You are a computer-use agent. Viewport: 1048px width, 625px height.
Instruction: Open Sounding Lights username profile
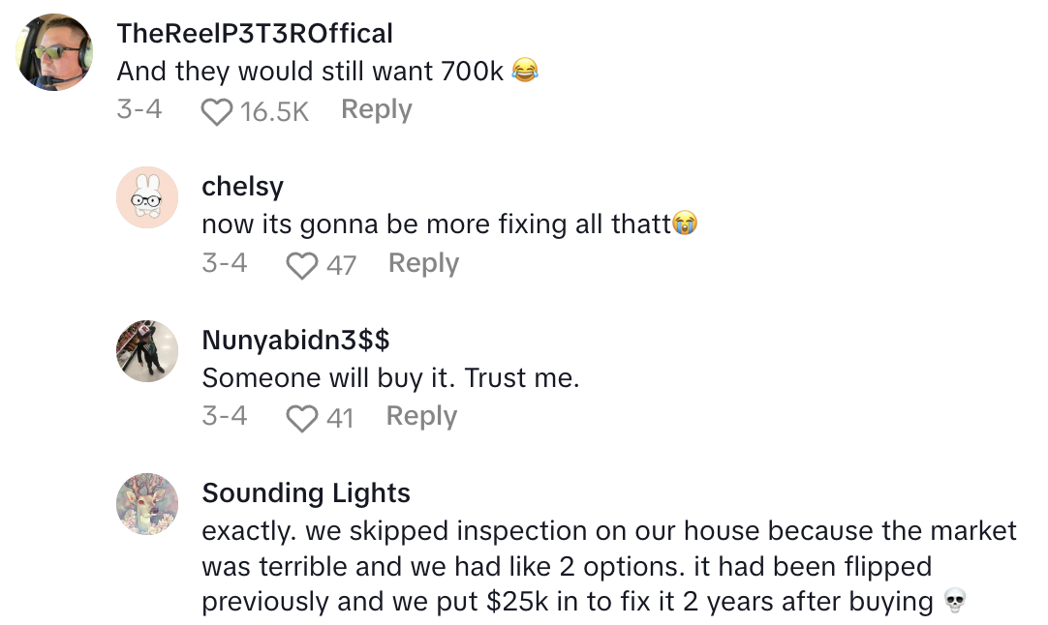(x=306, y=492)
